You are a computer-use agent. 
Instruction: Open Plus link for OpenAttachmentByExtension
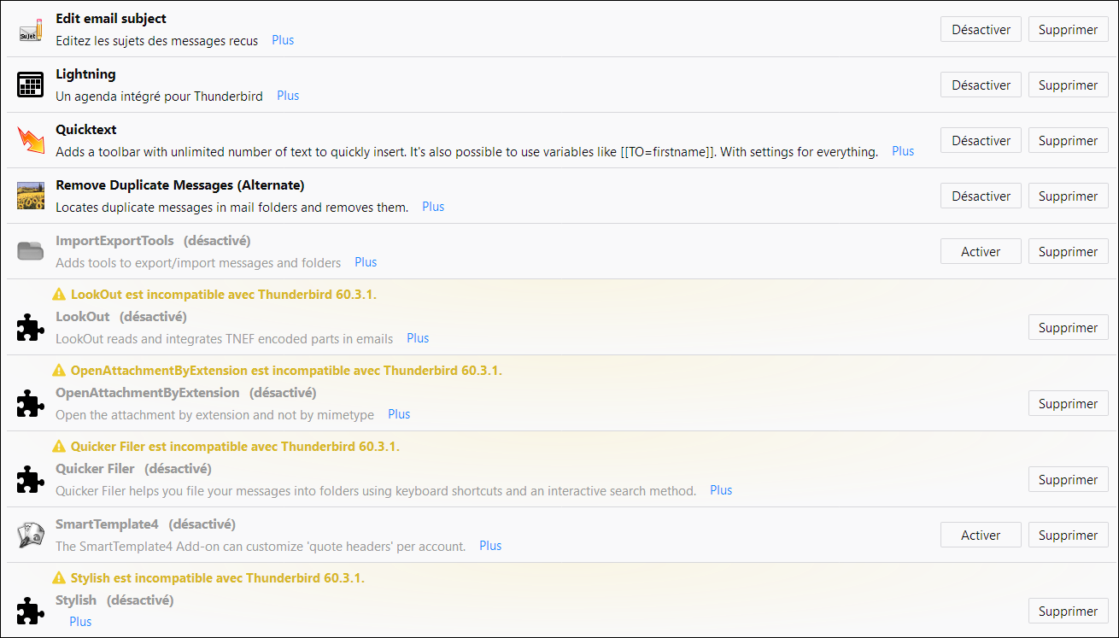399,414
